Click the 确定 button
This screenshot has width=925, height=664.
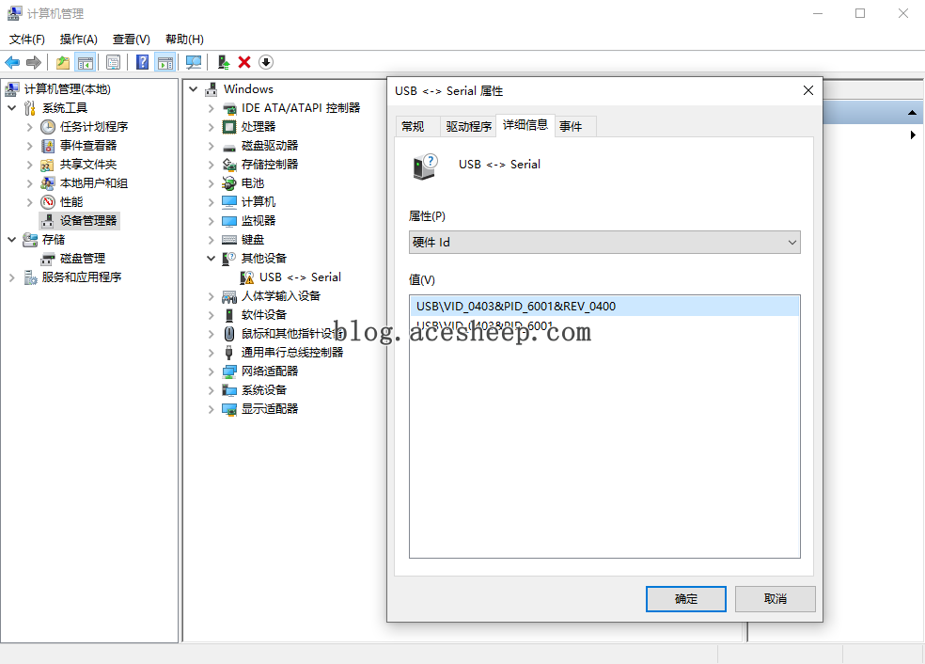686,599
